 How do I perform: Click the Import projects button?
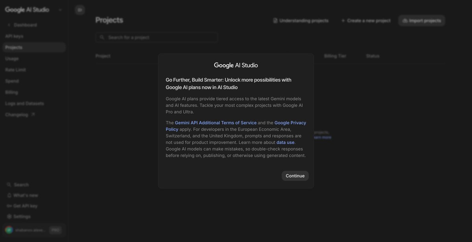(422, 21)
